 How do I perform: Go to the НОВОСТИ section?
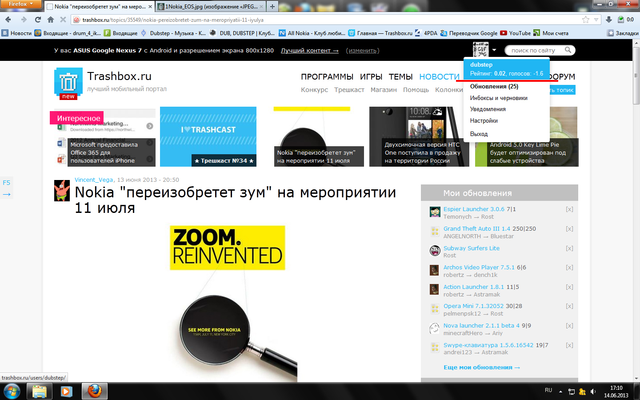[440, 76]
